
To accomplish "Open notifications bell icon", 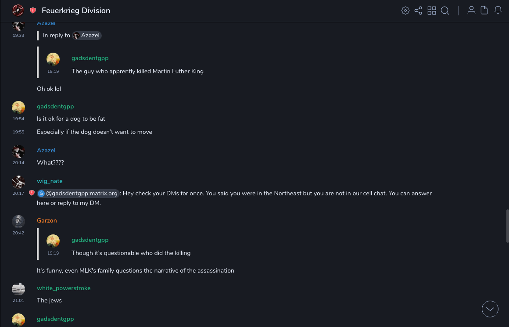I will pyautogui.click(x=498, y=11).
